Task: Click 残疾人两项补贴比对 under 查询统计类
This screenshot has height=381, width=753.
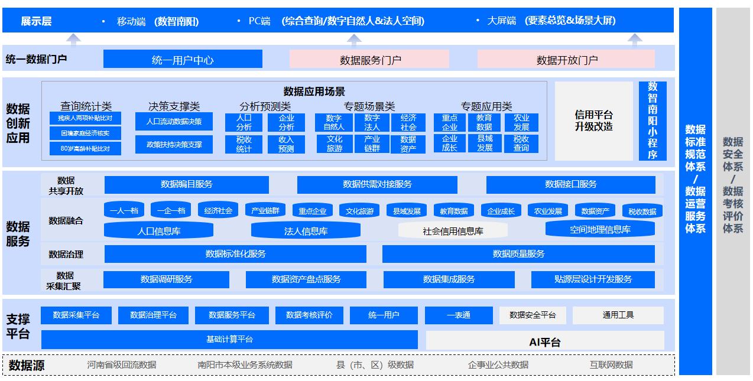Action: click(x=85, y=118)
